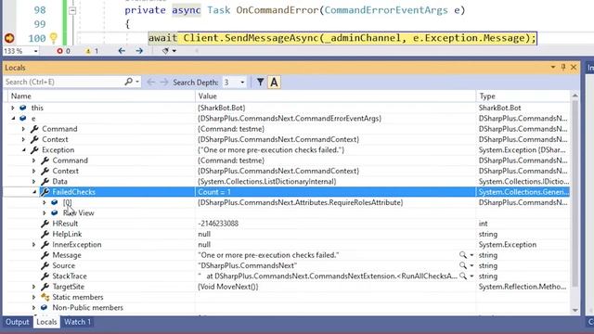Collapse the Exception property node
This screenshot has height=334, width=594.
pos(23,150)
